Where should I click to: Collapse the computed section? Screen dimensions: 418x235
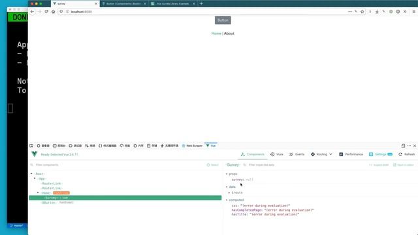click(x=227, y=200)
